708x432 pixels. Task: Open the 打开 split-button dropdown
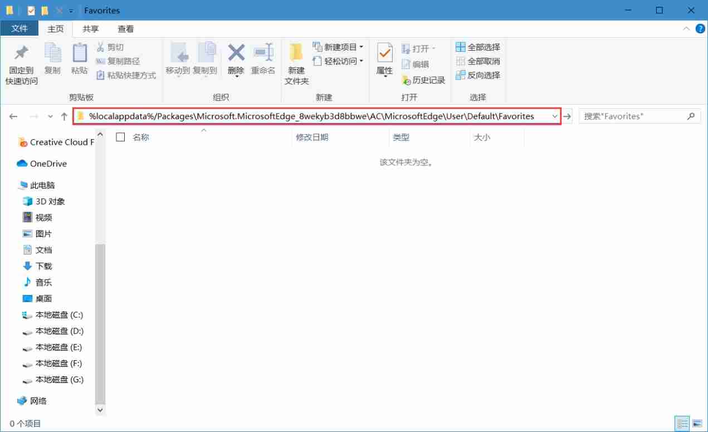(x=434, y=48)
